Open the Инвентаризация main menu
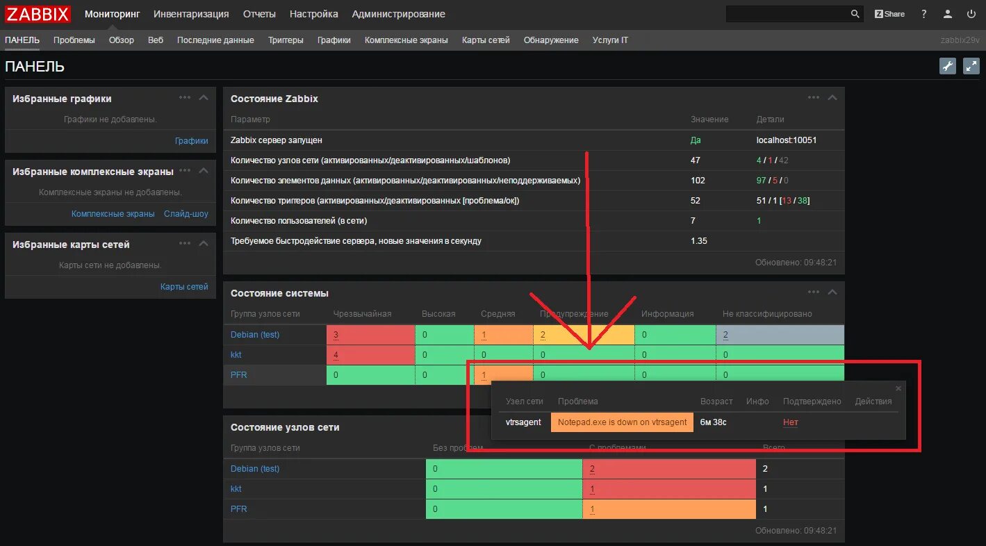 191,14
